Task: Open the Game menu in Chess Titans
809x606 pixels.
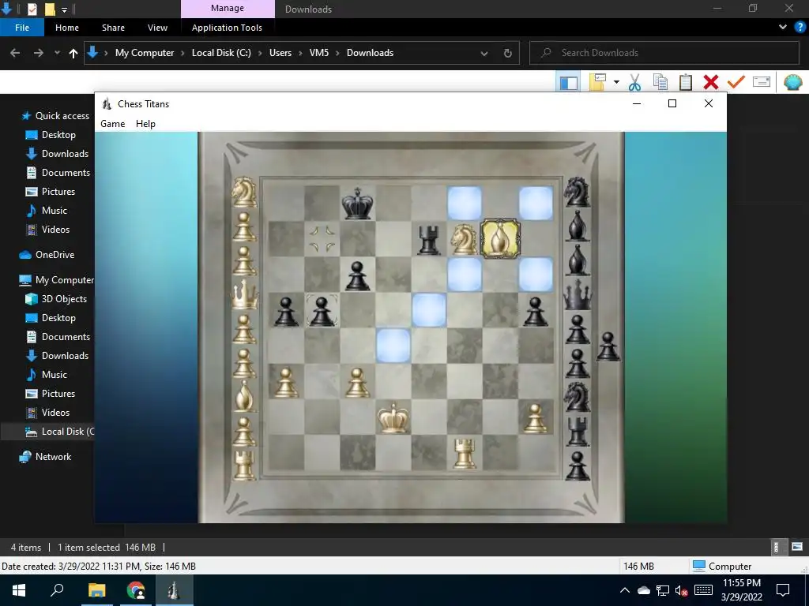Action: coord(112,124)
